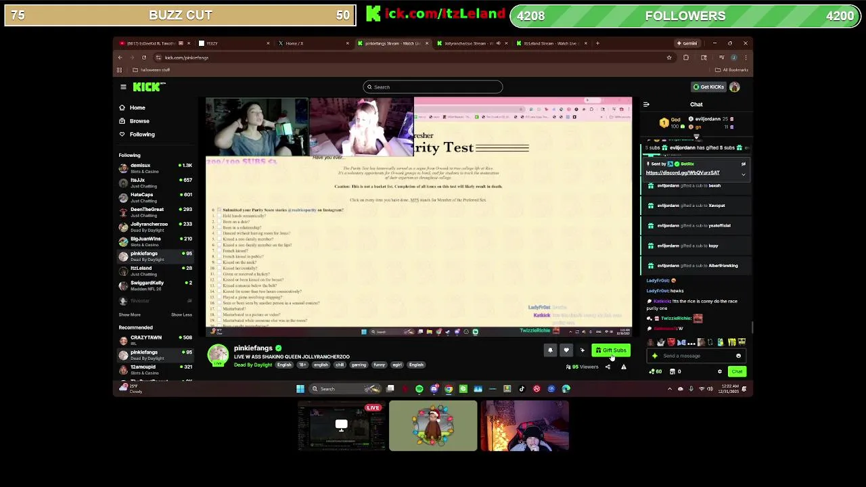Screen dimensions: 866x487
Task: Click the 18+ stream tag
Action: [302, 365]
